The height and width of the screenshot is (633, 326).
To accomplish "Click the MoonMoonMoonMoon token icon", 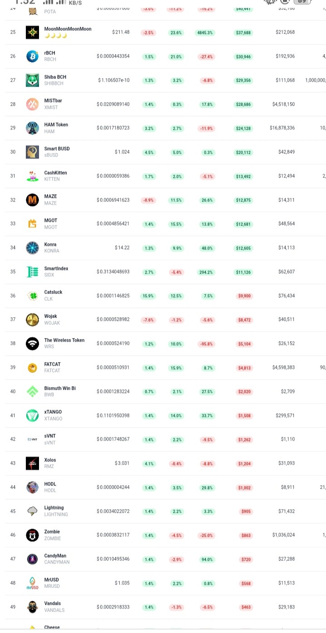I will coord(32,32).
